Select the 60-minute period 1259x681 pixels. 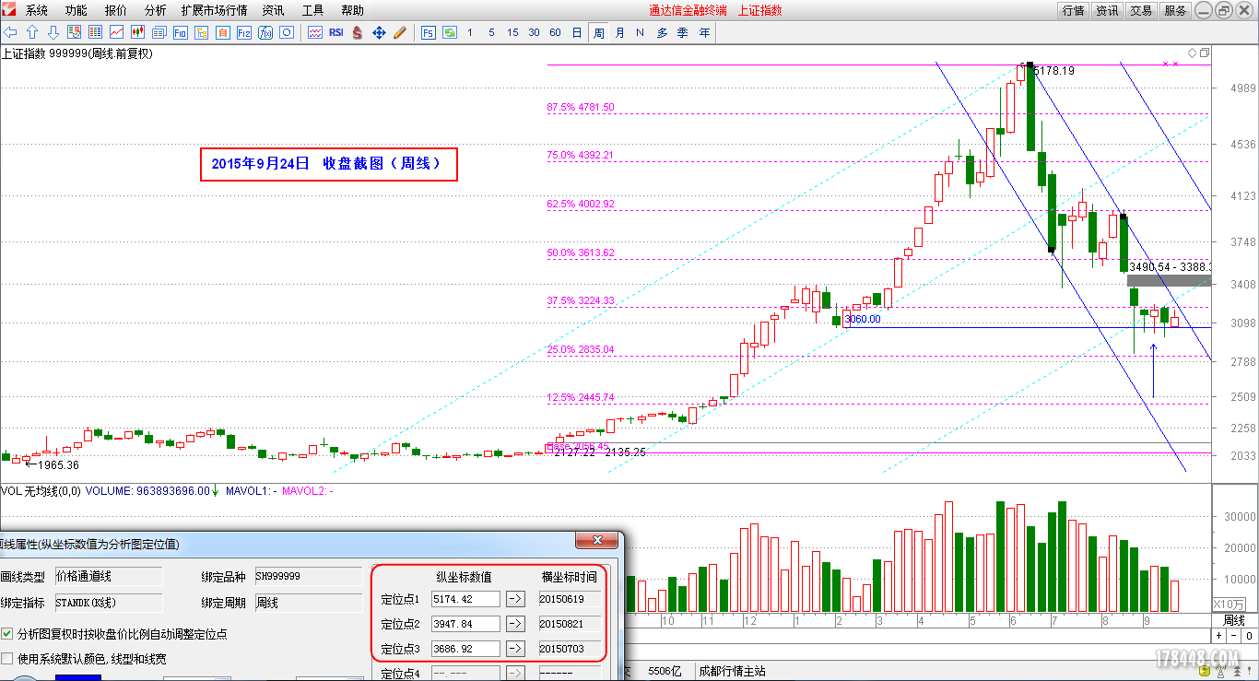pyautogui.click(x=555, y=32)
